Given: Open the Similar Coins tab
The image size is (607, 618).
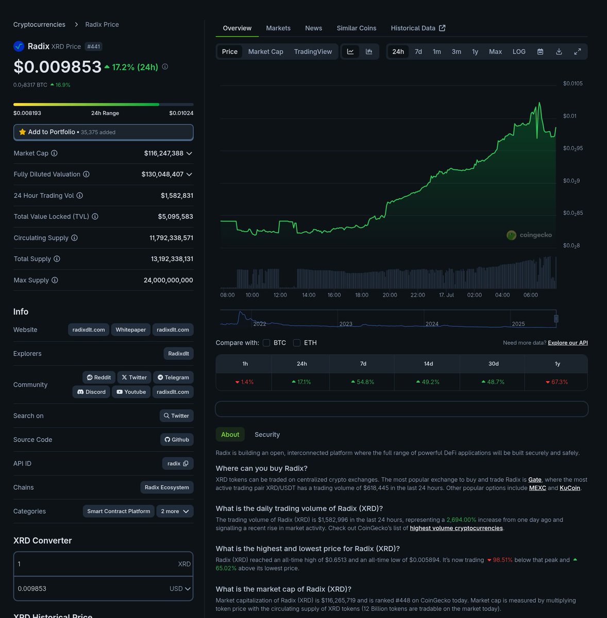Looking at the screenshot, I should [357, 28].
